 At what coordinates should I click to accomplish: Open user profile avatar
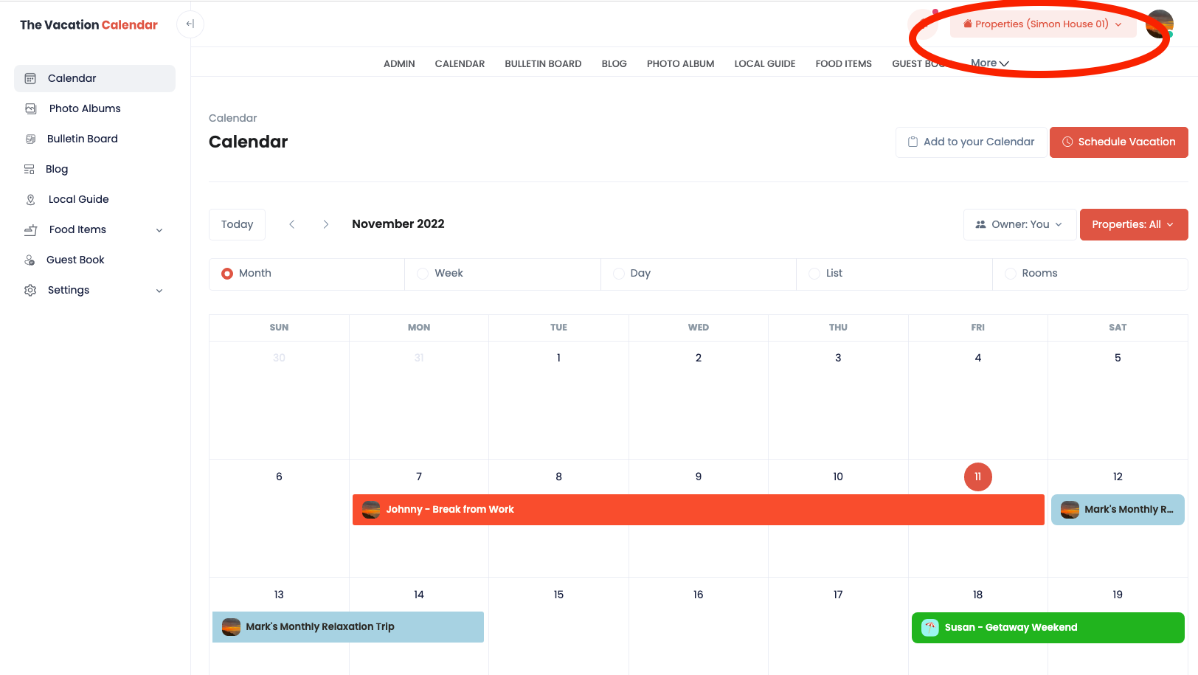[x=1159, y=24]
